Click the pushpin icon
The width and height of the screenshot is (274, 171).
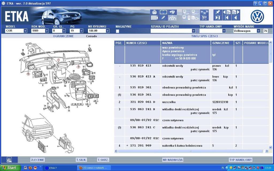coord(218,12)
